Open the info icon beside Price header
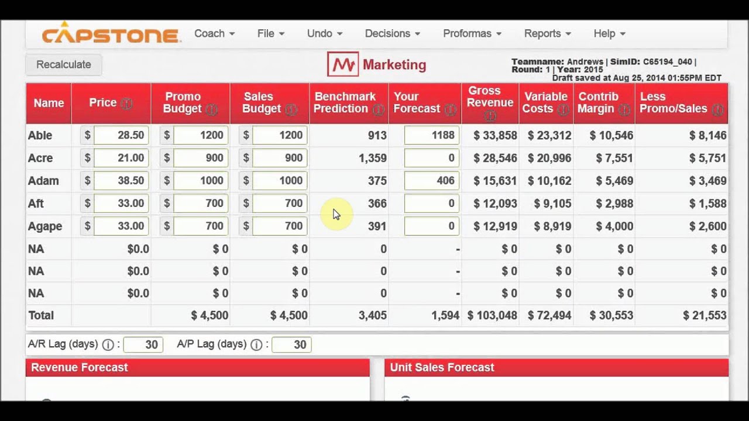The width and height of the screenshot is (749, 421). pyautogui.click(x=126, y=103)
